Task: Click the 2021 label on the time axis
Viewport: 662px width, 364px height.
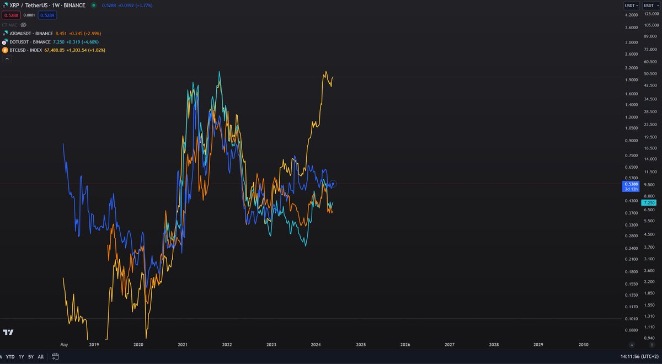Action: (183, 344)
